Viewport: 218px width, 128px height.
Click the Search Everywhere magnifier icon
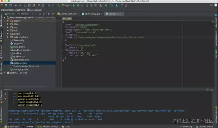click(x=212, y=5)
